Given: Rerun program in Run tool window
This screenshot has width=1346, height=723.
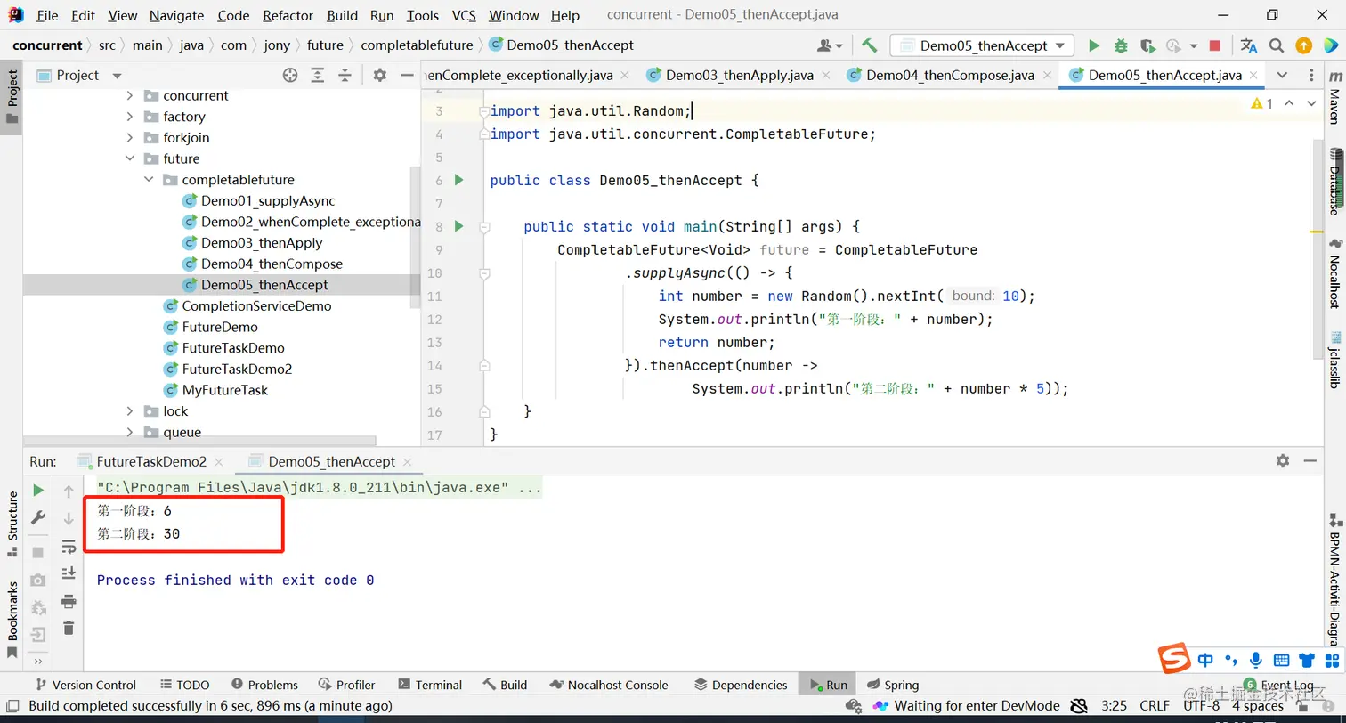Looking at the screenshot, I should 38,491.
